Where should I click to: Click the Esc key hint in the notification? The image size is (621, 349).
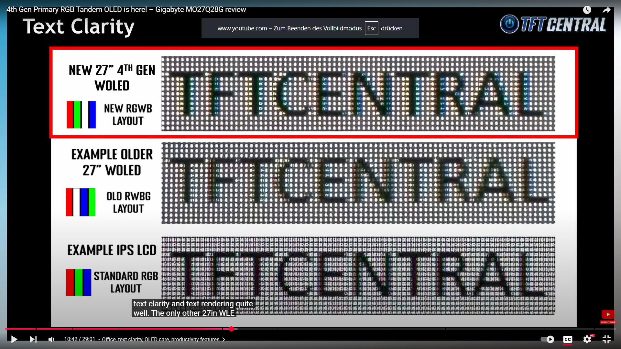pos(371,28)
